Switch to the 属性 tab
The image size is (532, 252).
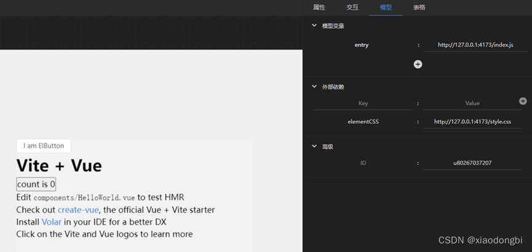pyautogui.click(x=319, y=7)
